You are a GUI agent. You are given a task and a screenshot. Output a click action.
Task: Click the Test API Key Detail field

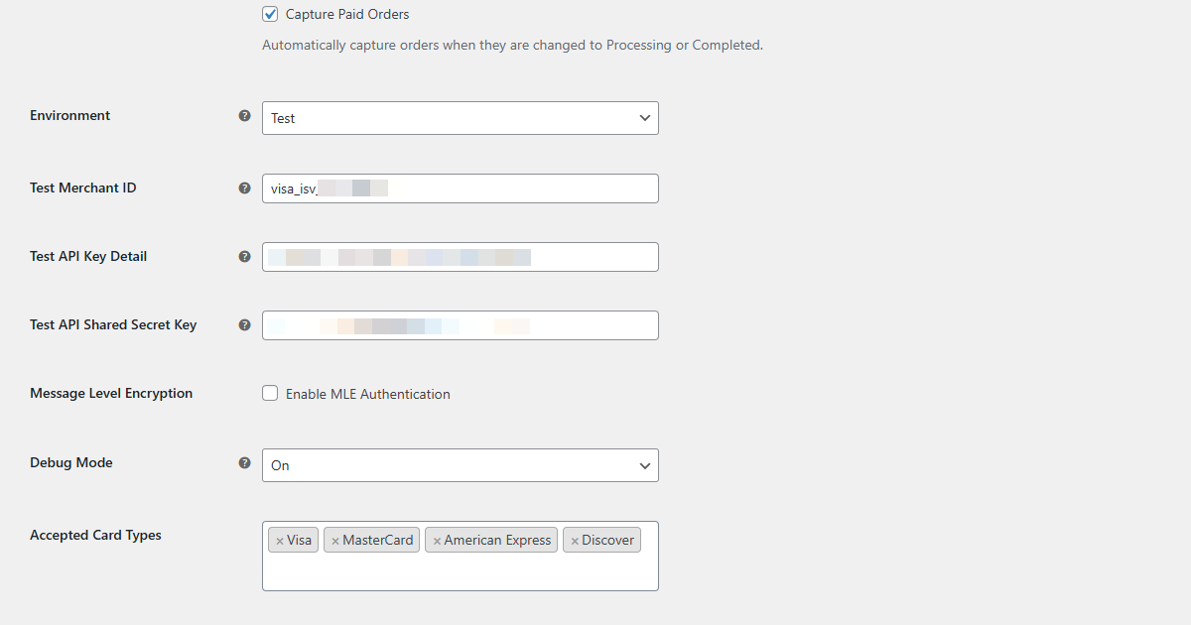(460, 256)
